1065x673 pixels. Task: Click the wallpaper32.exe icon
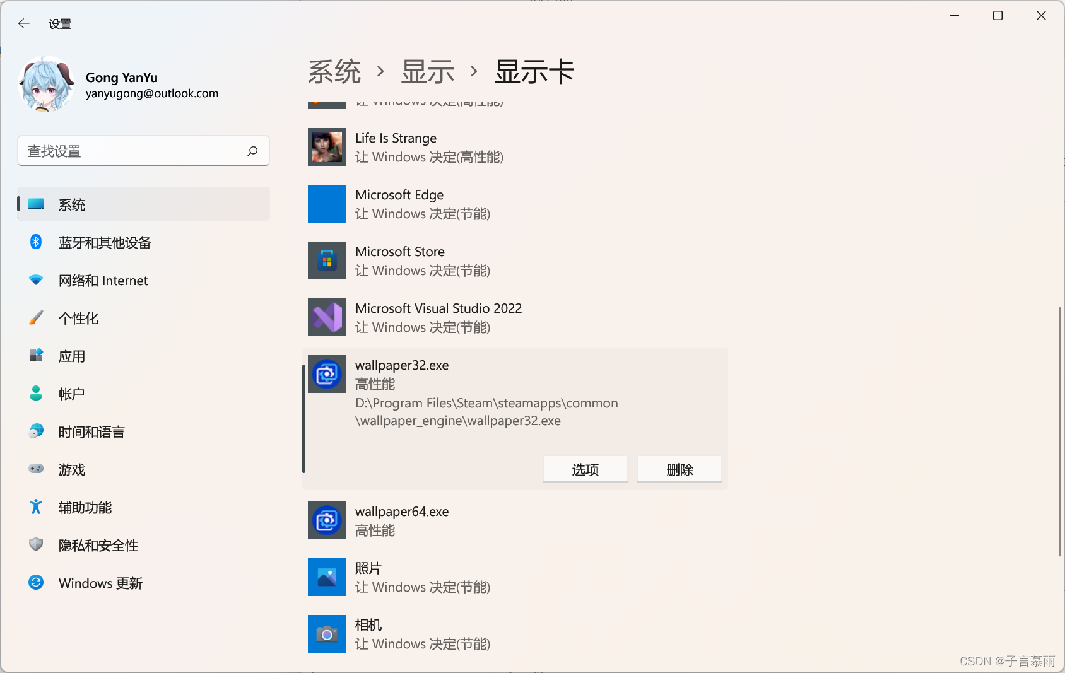point(327,374)
